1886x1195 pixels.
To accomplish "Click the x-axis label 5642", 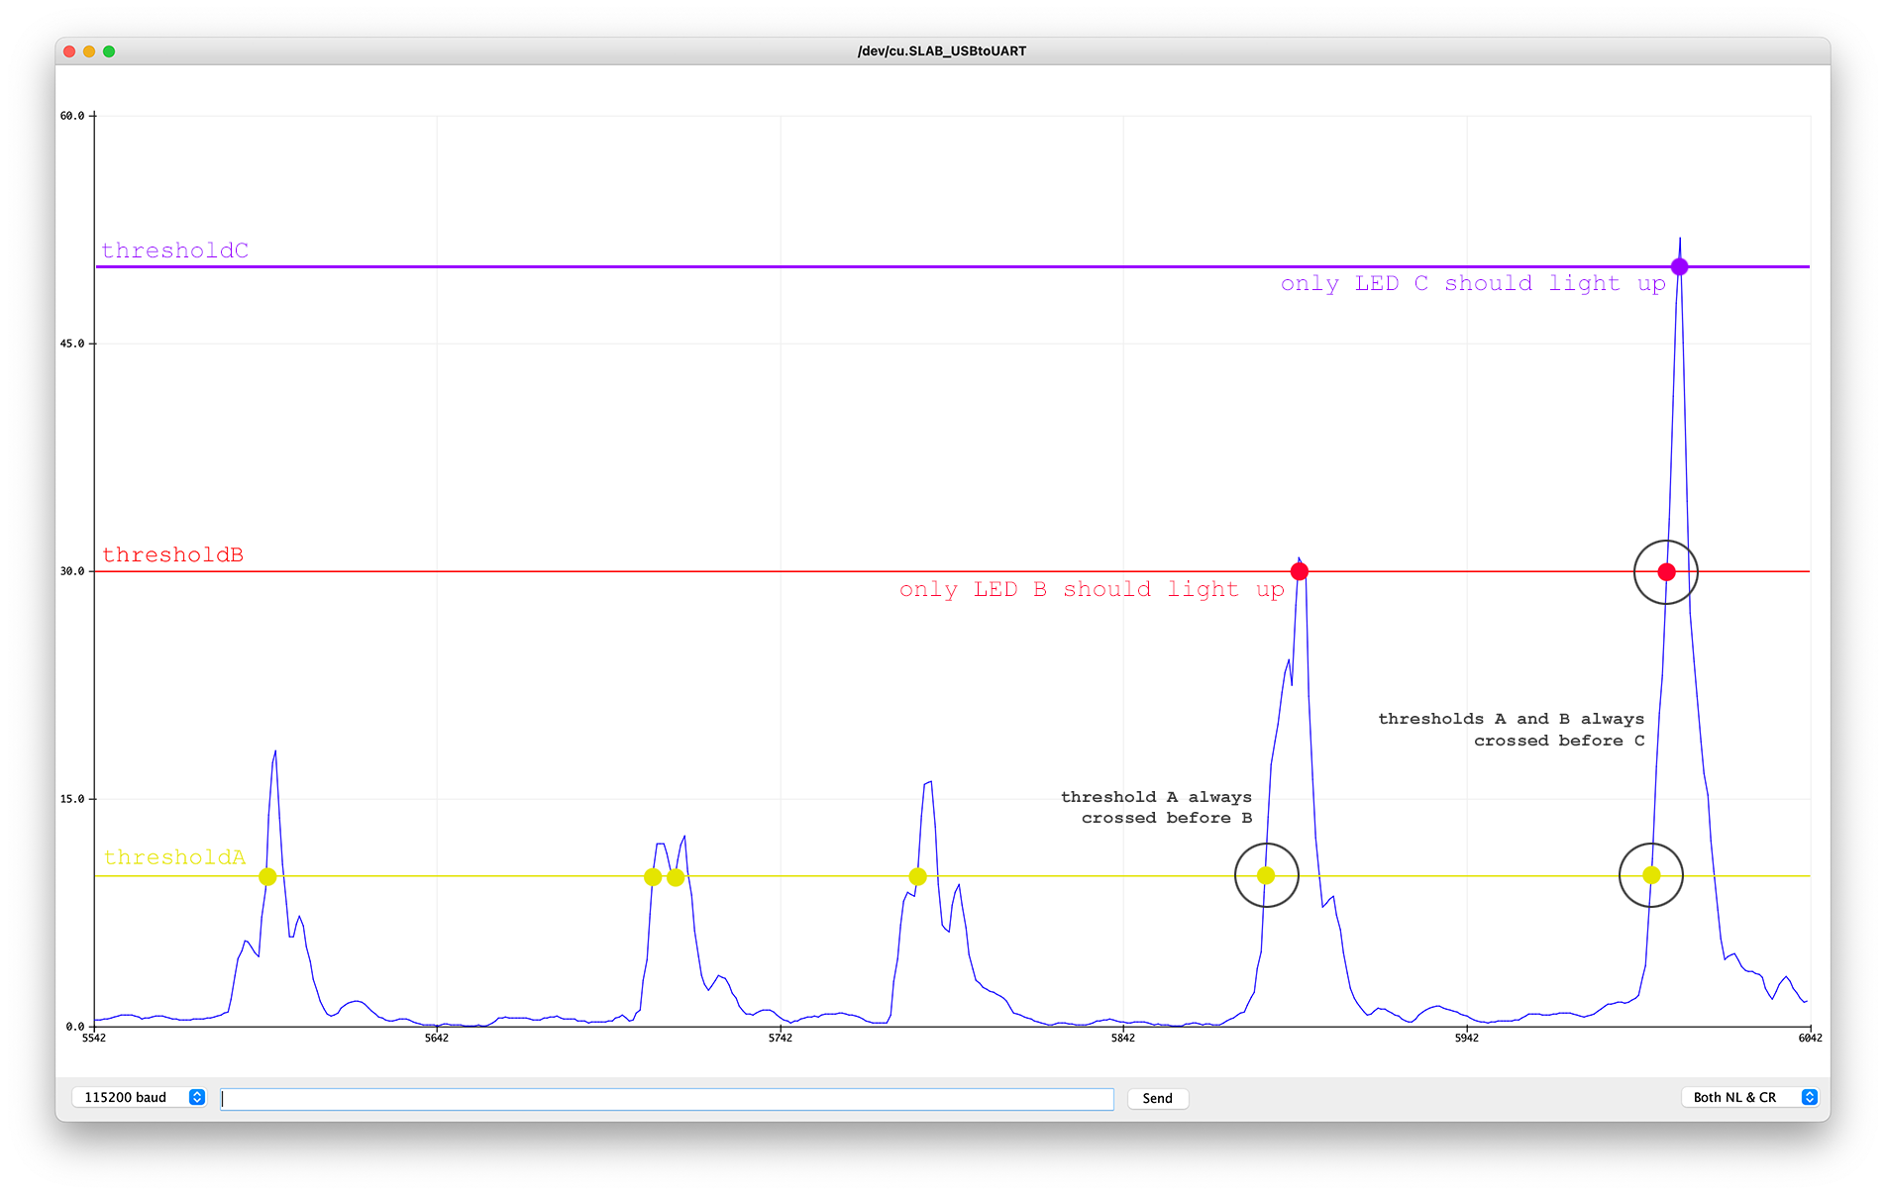I will click(437, 1038).
